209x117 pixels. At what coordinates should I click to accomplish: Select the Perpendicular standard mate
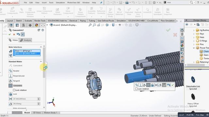[x=10, y=76]
